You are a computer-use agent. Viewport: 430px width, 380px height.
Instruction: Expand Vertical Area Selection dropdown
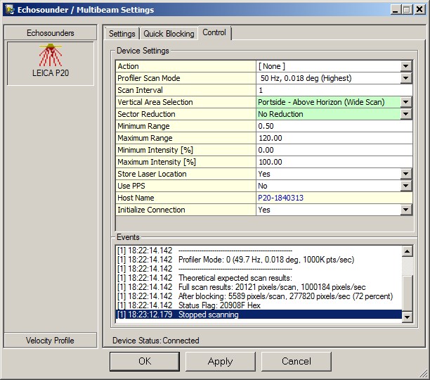tap(405, 102)
